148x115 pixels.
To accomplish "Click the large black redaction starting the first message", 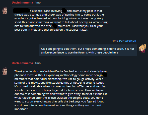I will (x=22, y=10).
